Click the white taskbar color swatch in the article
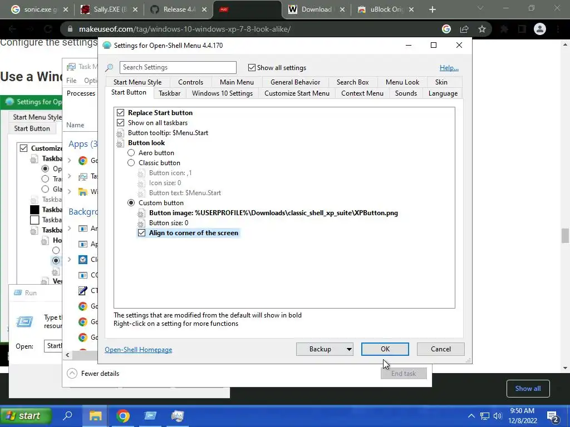The height and width of the screenshot is (427, 570). coord(35,220)
